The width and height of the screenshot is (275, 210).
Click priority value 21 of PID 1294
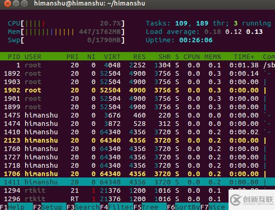[x=74, y=190]
